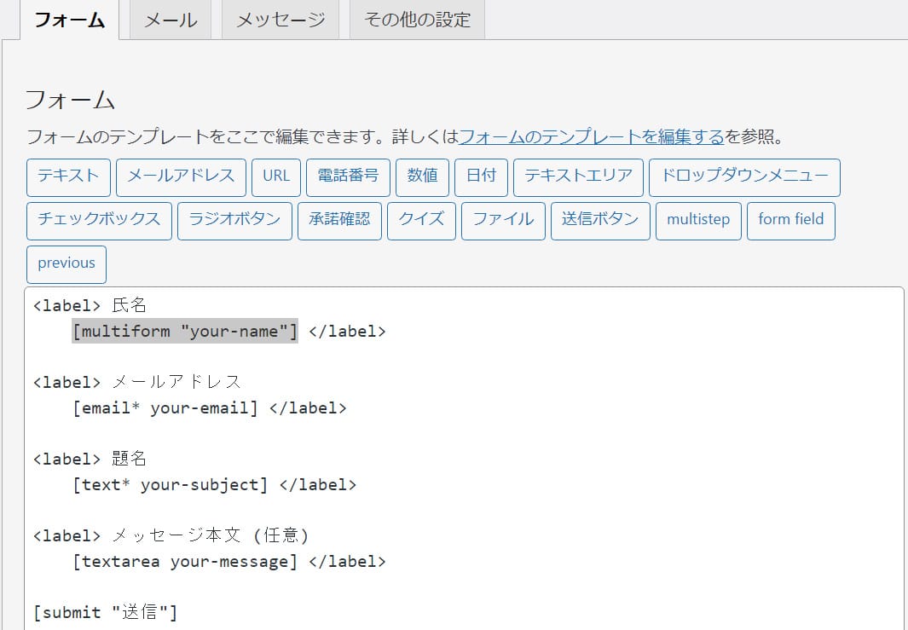
Task: Insert a 送信ボタン (submit) tag
Action: coord(600,220)
